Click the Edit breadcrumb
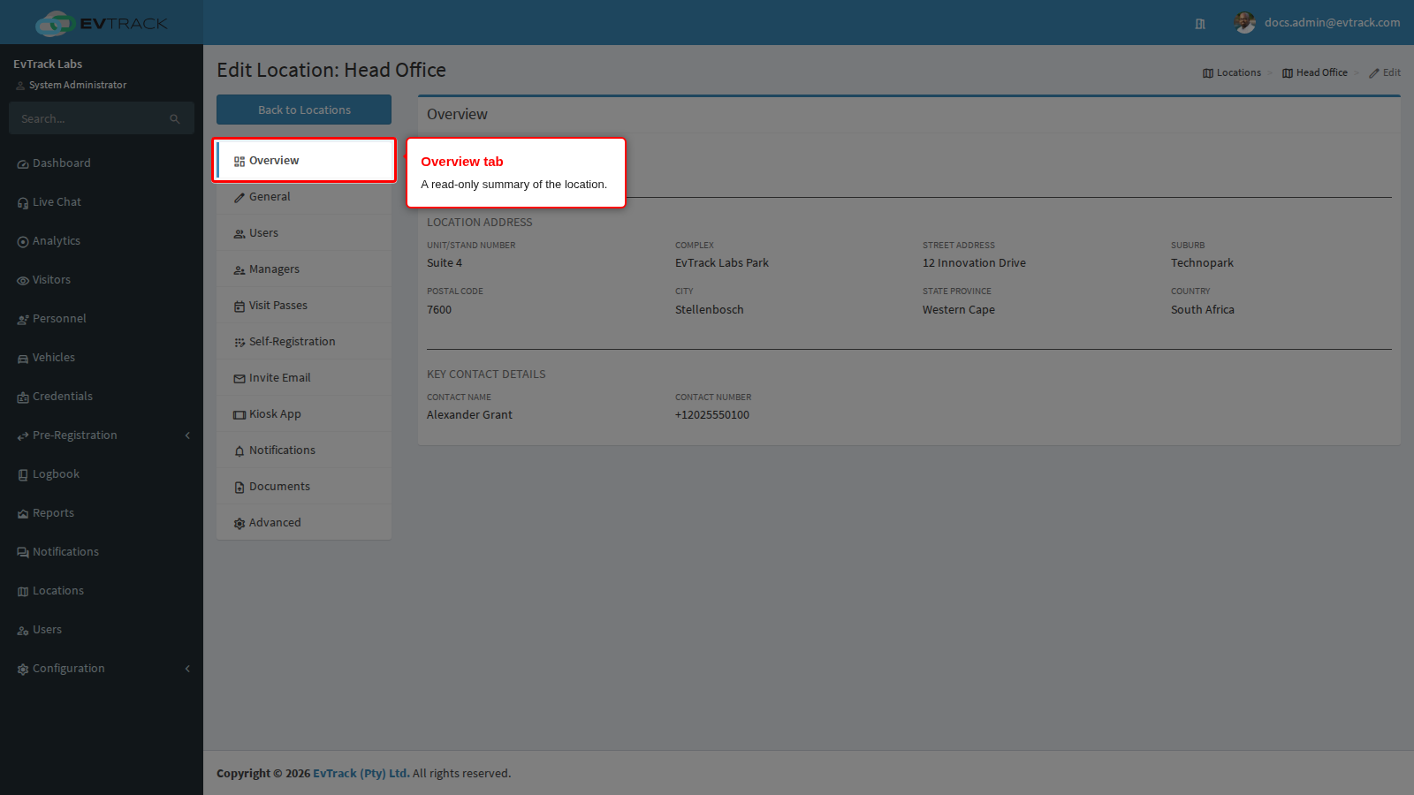Image resolution: width=1414 pixels, height=795 pixels. (x=1385, y=72)
